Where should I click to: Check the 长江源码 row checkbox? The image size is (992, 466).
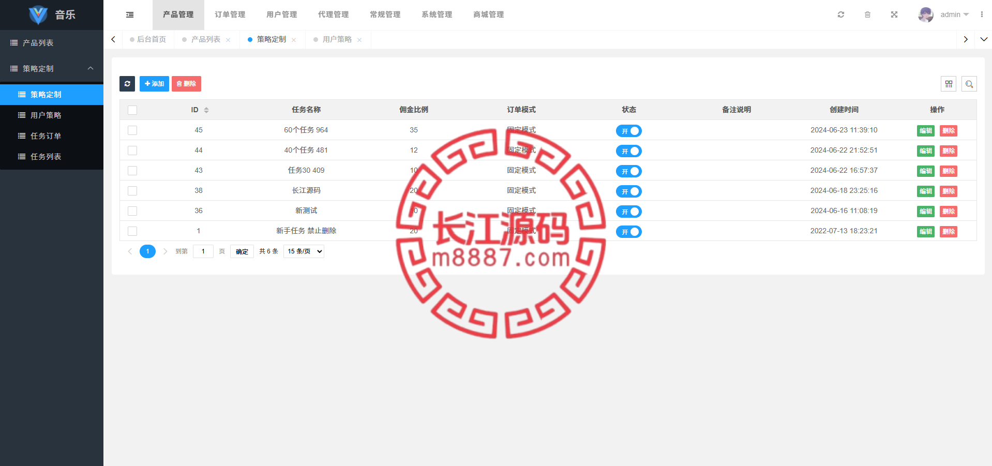132,191
